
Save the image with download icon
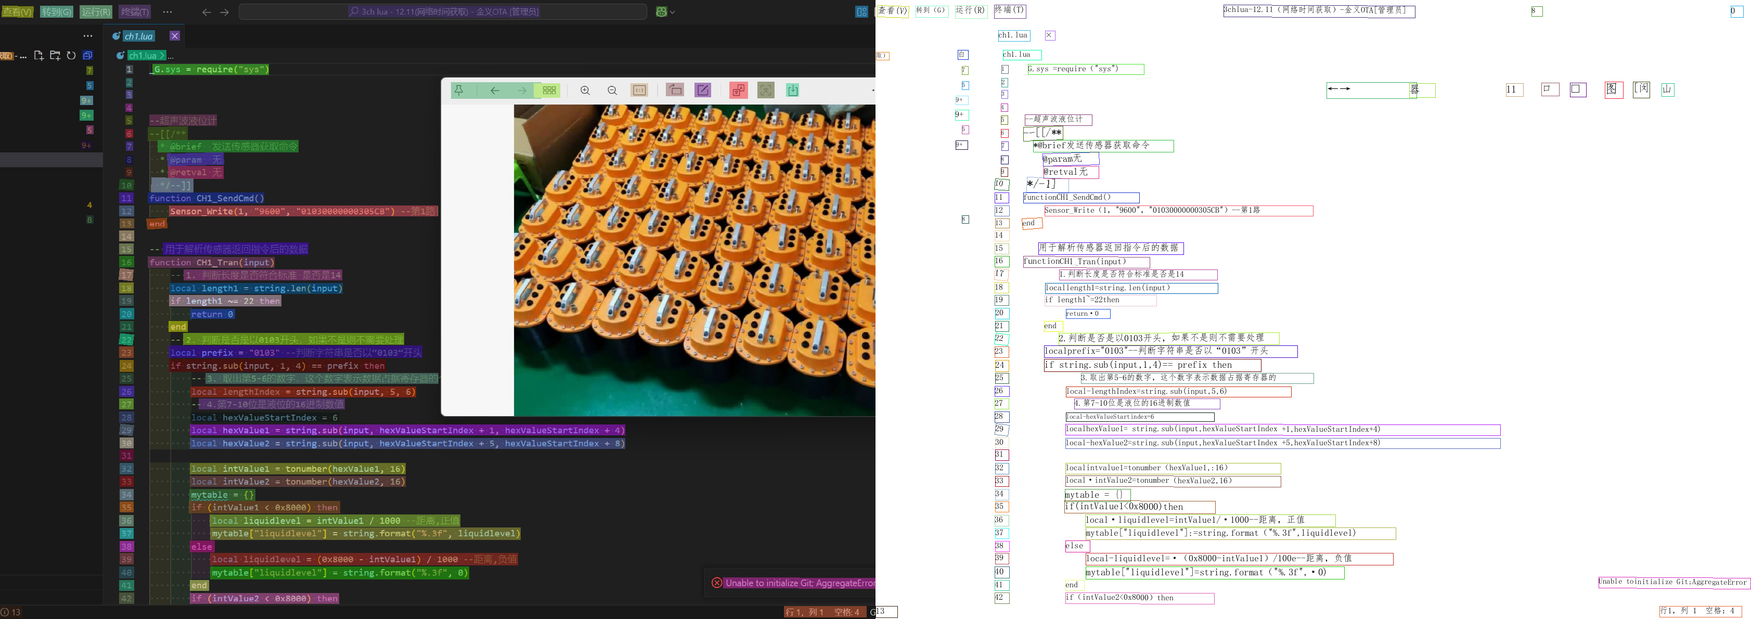(x=793, y=91)
